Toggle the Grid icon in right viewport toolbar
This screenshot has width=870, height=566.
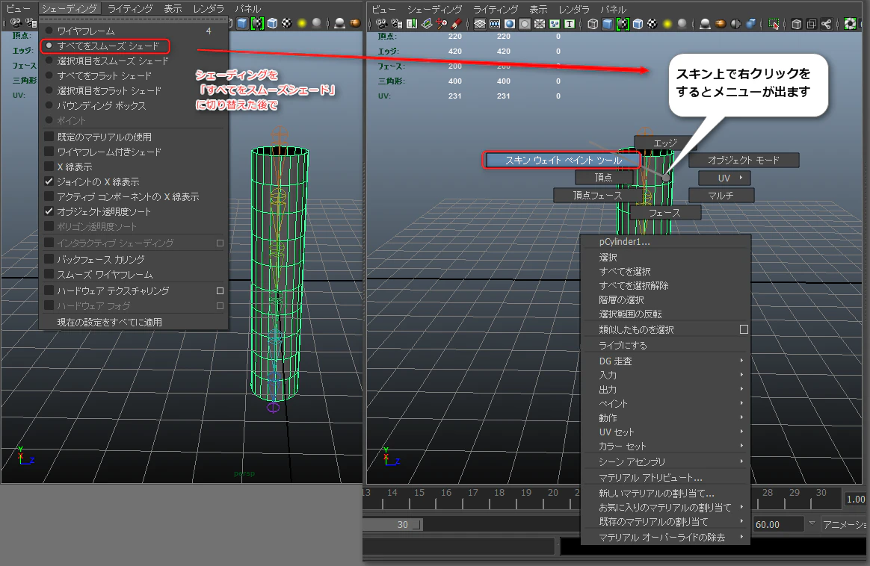click(x=480, y=24)
